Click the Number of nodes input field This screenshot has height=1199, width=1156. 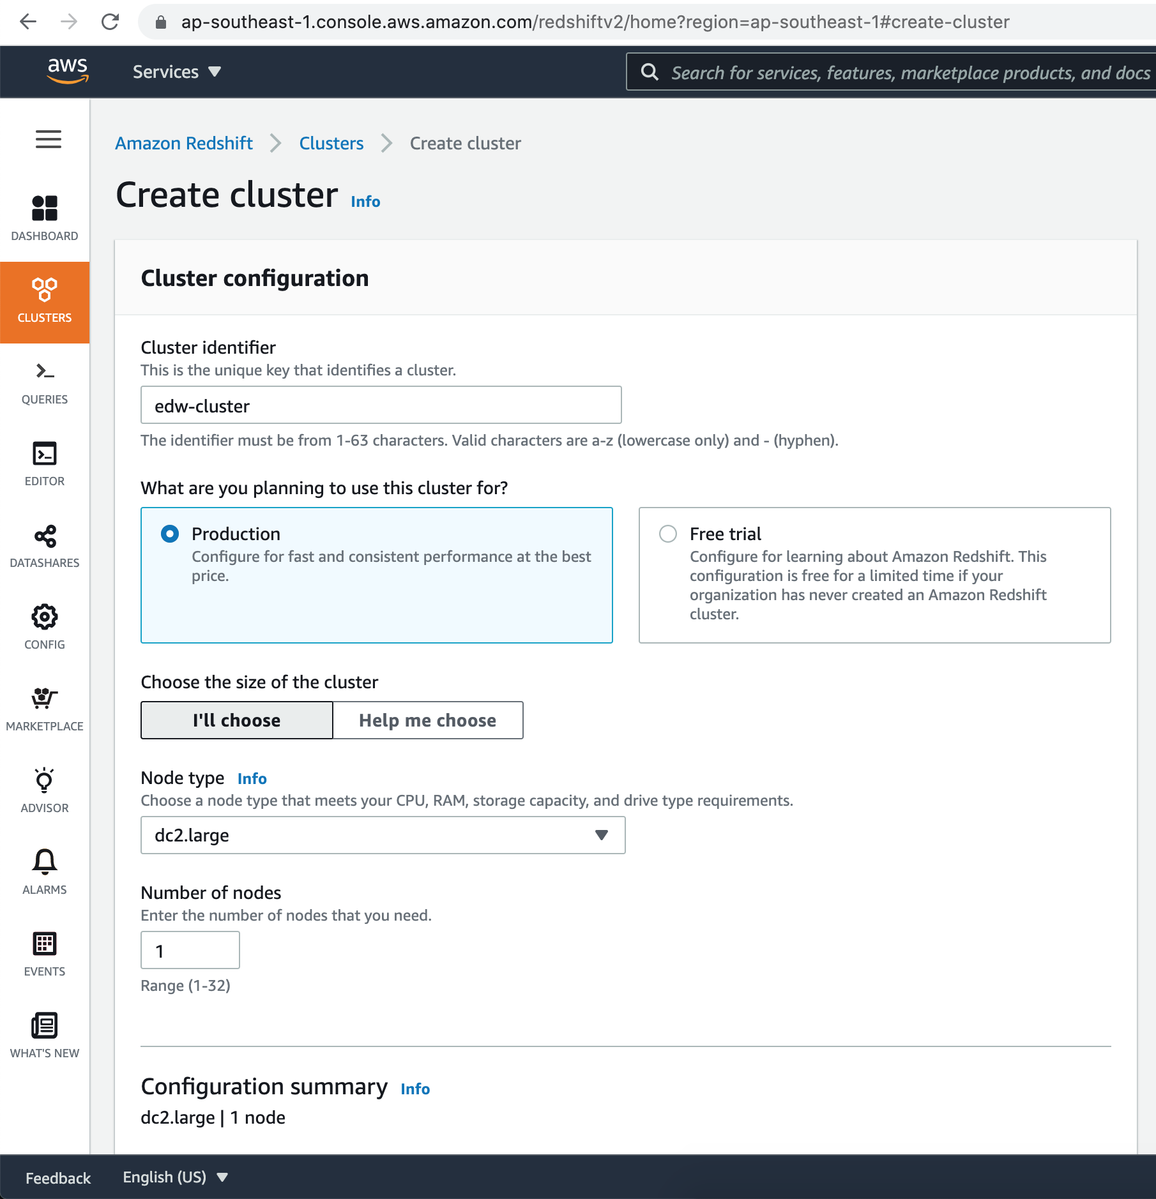[x=190, y=950]
